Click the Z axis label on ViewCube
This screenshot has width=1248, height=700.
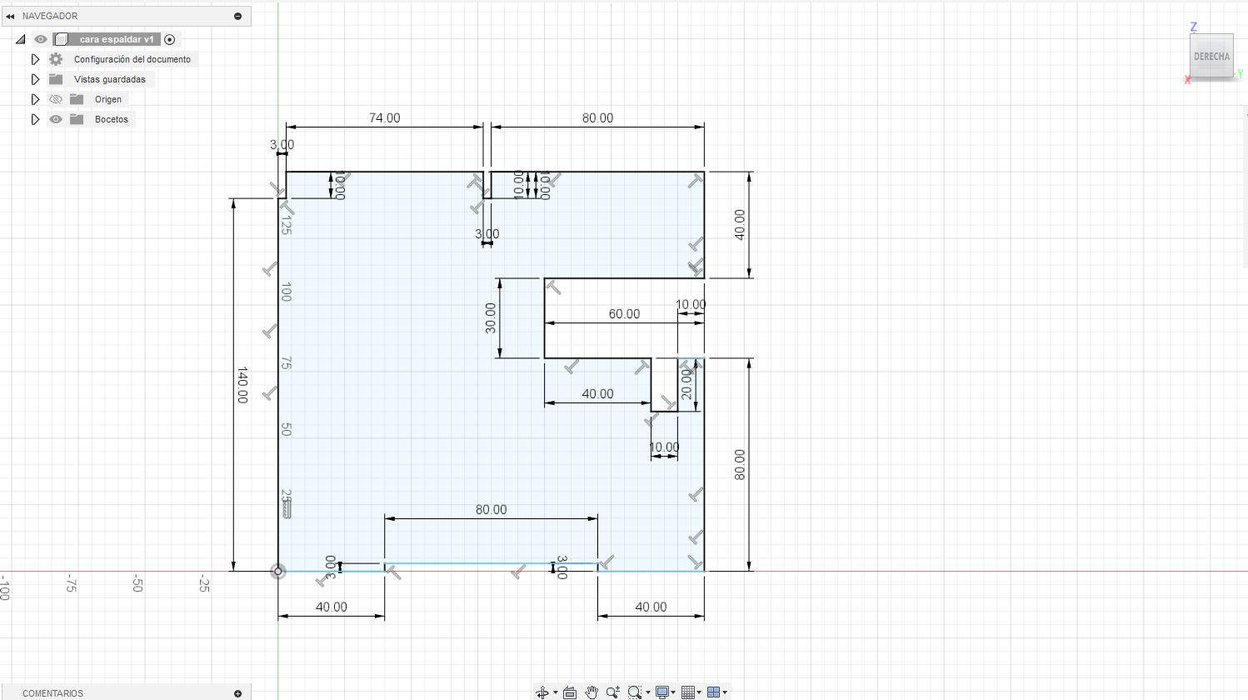tap(1194, 27)
